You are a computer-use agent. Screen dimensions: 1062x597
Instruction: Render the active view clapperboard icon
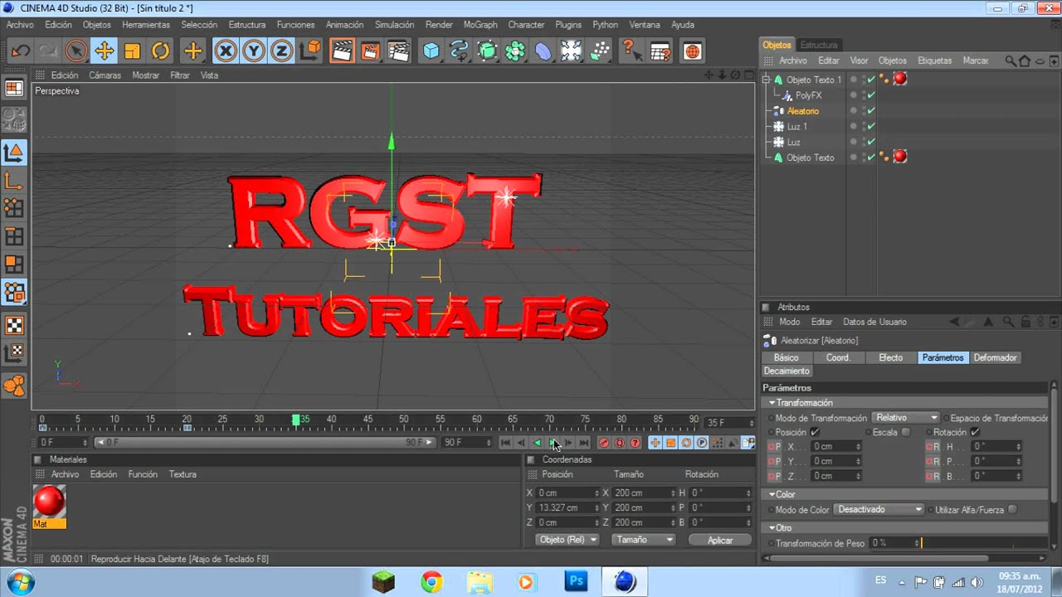pos(341,51)
